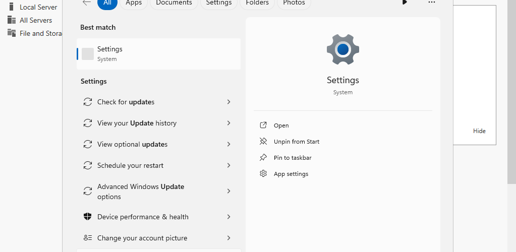Click the account icon beside Change your account picture

88,238
